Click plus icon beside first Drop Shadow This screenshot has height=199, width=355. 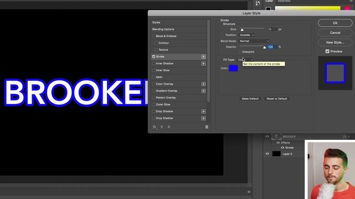pyautogui.click(x=204, y=112)
